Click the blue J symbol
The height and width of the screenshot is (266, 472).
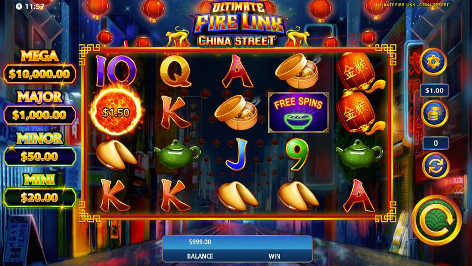click(x=236, y=154)
